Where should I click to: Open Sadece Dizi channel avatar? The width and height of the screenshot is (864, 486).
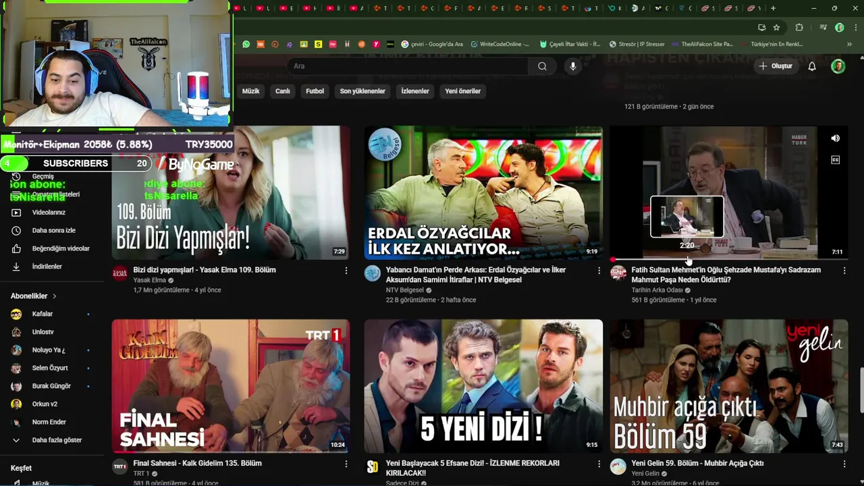[372, 466]
